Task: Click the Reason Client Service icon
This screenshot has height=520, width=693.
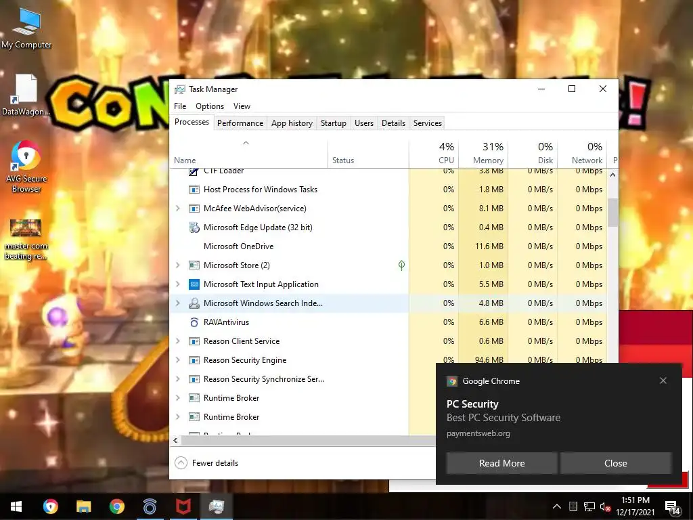Action: 194,341
